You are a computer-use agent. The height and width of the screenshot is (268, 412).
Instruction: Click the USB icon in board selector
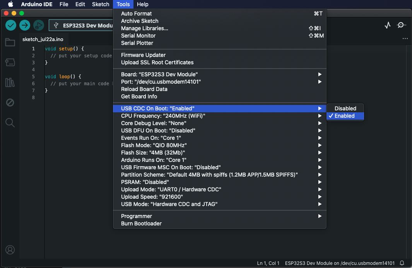click(x=56, y=25)
